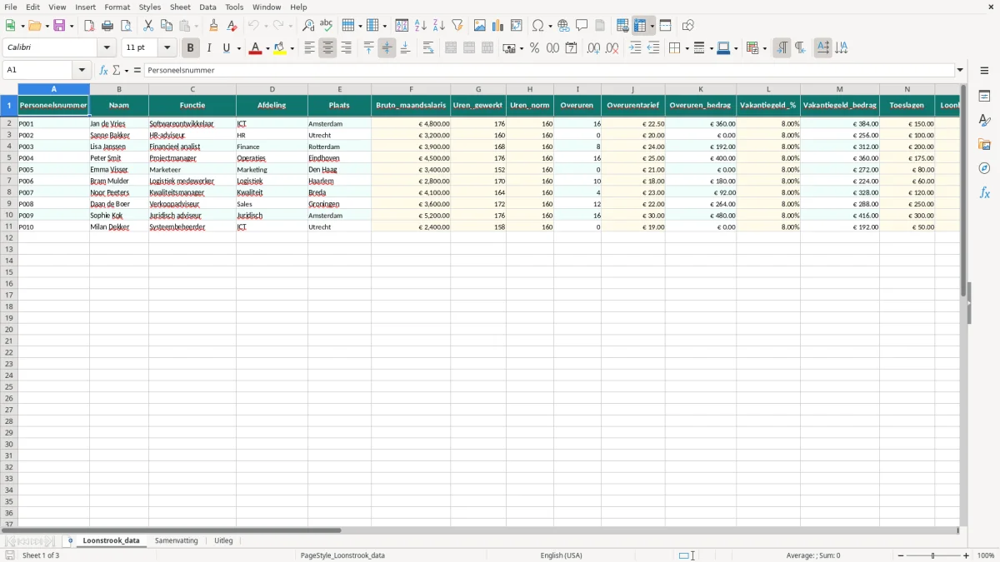
Task: Expand the Name Box dropdown arrow
Action: click(x=82, y=70)
